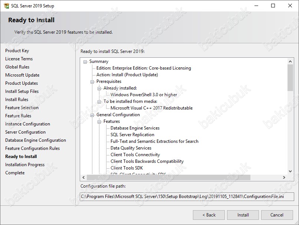Select Database Engine Services feature
299x225 pixels.
point(135,128)
